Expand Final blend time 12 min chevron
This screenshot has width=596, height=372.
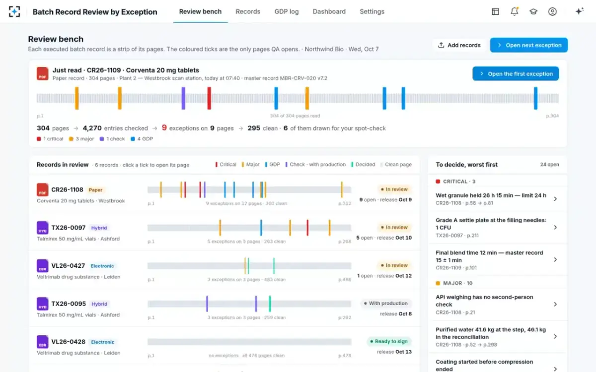[x=555, y=259]
